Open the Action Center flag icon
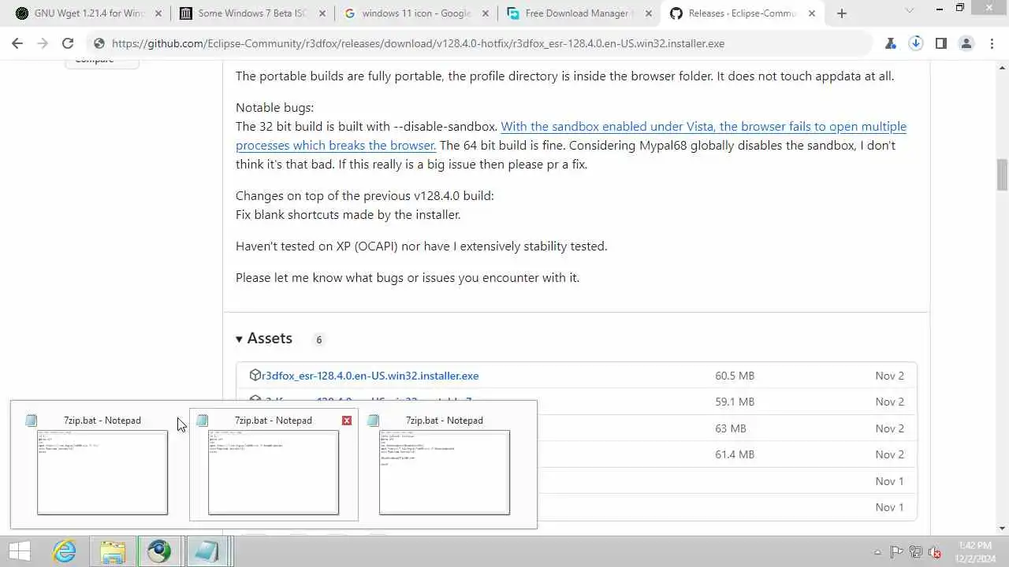This screenshot has width=1009, height=567. pyautogui.click(x=896, y=552)
